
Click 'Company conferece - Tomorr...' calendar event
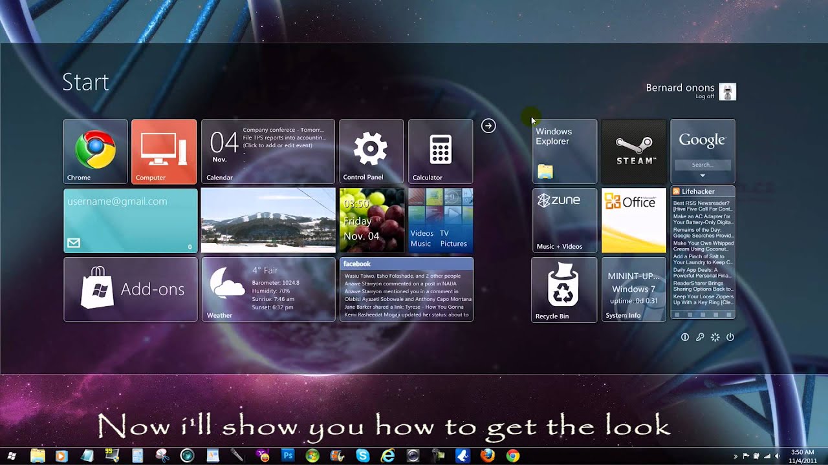pyautogui.click(x=283, y=130)
